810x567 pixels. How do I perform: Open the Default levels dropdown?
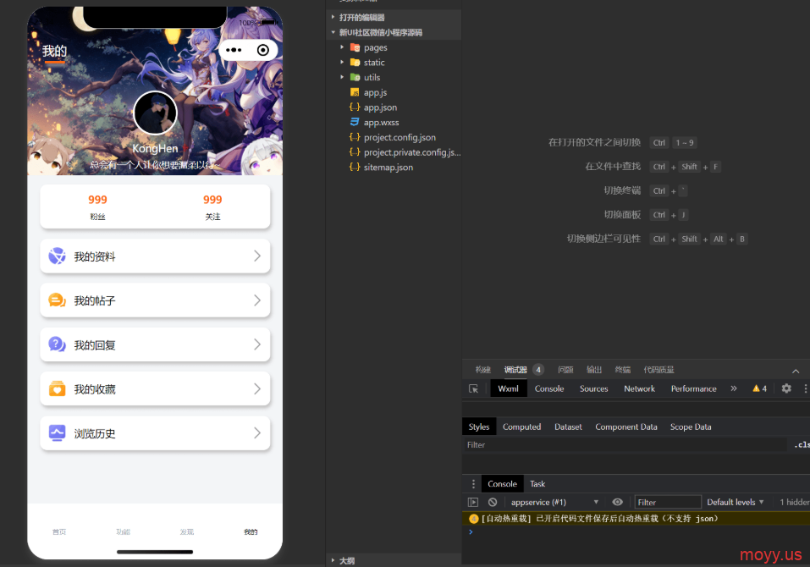(736, 502)
